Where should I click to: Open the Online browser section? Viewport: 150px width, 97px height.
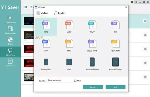click(x=10, y=41)
